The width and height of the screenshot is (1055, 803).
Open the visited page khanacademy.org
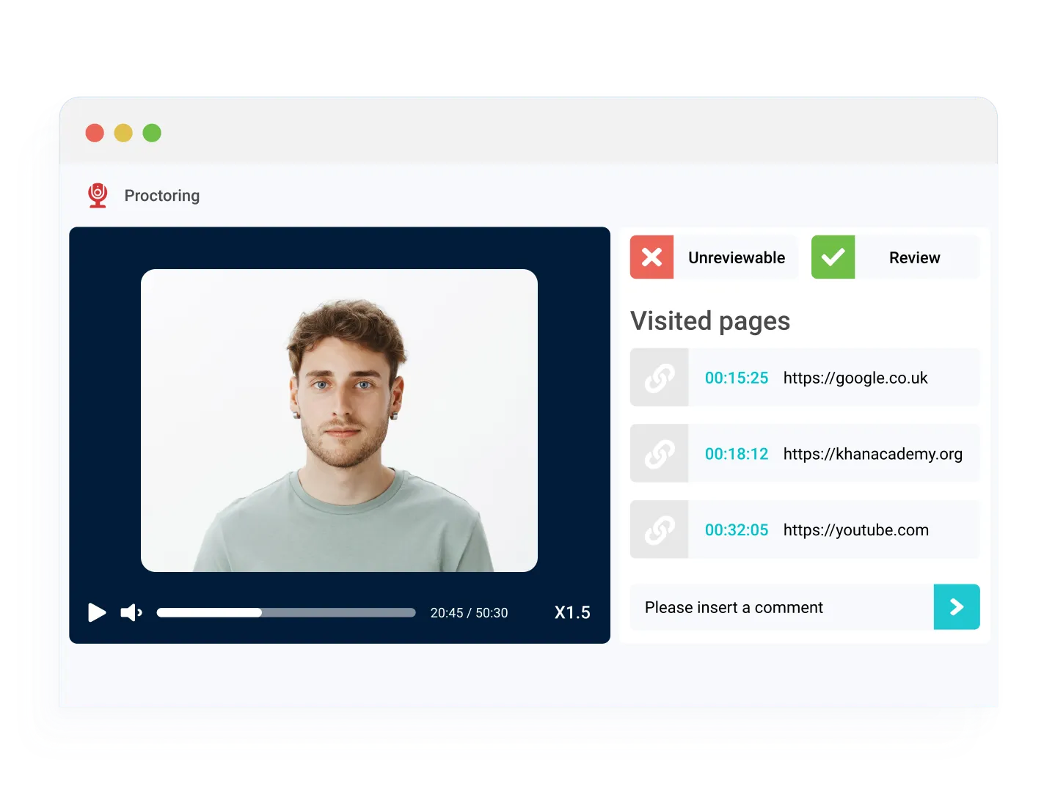tap(873, 453)
